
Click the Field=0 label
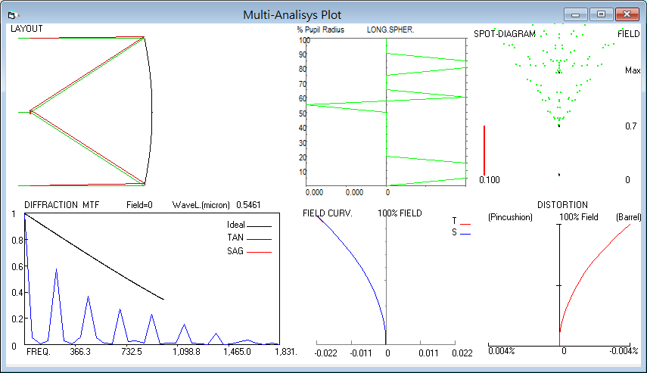139,205
